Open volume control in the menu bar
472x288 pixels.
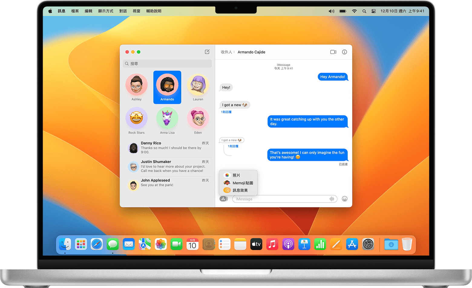click(x=332, y=11)
